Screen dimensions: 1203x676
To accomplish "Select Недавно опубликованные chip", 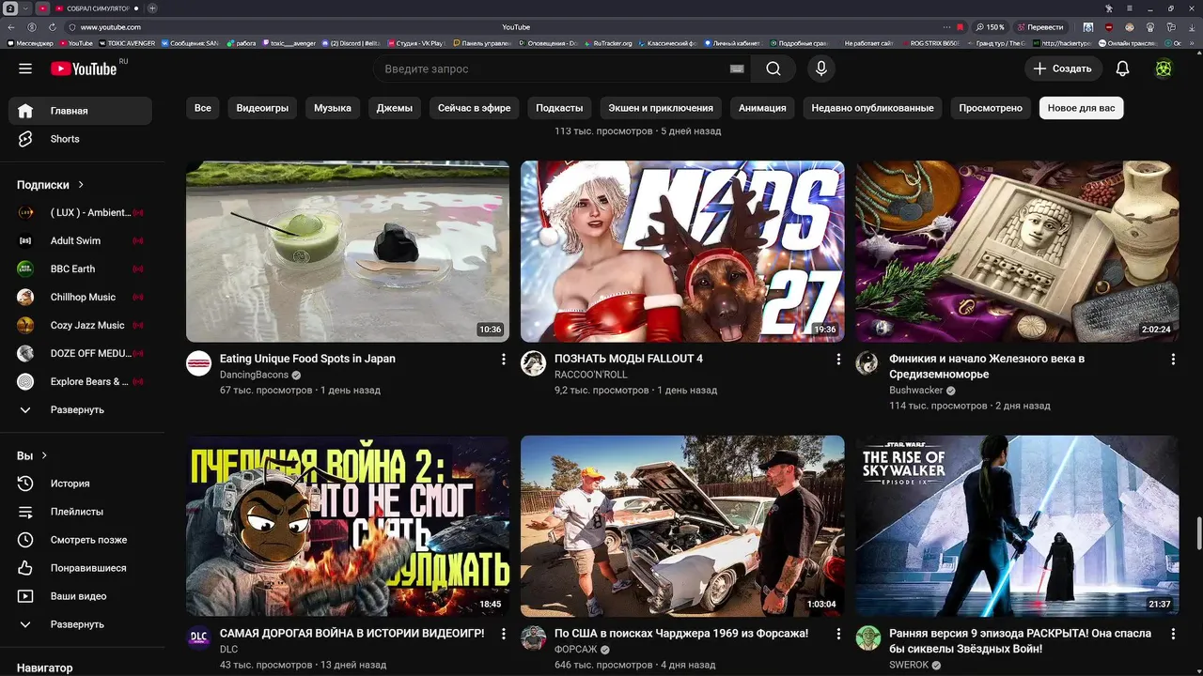I will [x=872, y=108].
